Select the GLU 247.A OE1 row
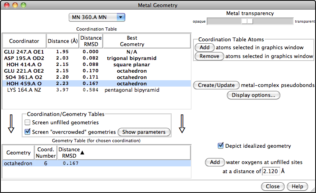 click(24, 52)
